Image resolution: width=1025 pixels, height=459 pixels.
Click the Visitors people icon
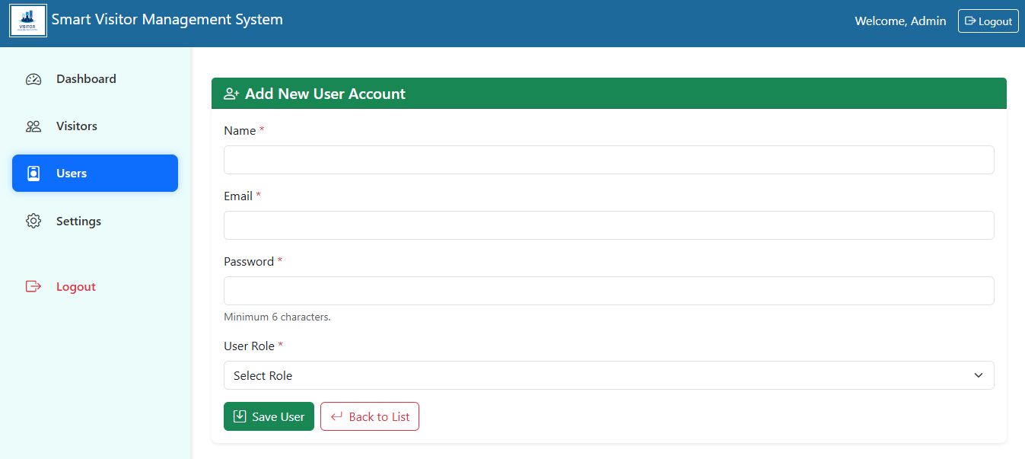33,126
